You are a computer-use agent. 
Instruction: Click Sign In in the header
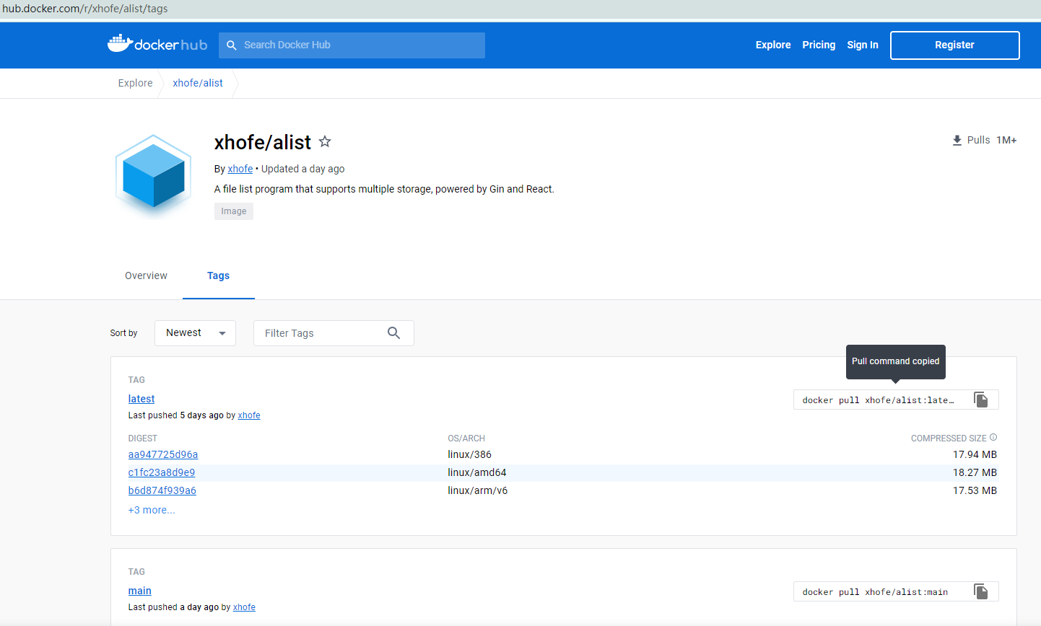pyautogui.click(x=863, y=45)
